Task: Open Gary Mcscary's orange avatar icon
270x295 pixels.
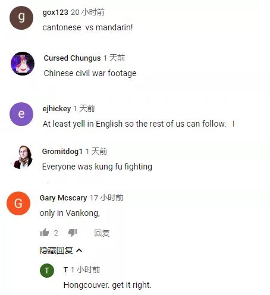Action: pyautogui.click(x=18, y=203)
